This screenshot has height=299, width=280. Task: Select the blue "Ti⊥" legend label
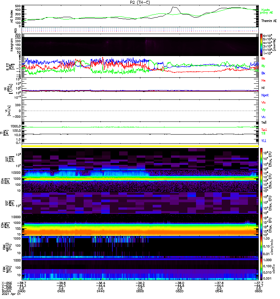[x=264, y=141]
